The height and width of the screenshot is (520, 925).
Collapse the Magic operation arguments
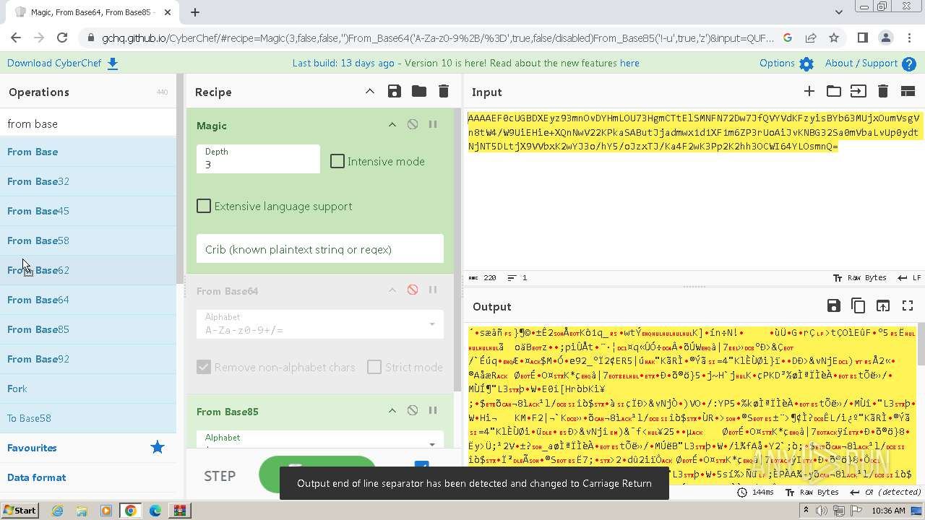click(x=392, y=124)
